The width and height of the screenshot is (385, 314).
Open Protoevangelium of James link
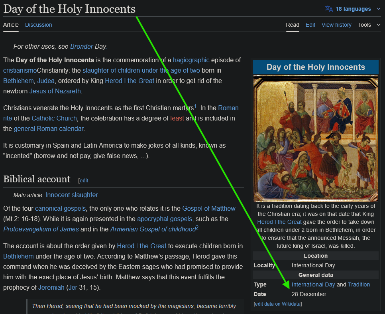click(x=41, y=229)
